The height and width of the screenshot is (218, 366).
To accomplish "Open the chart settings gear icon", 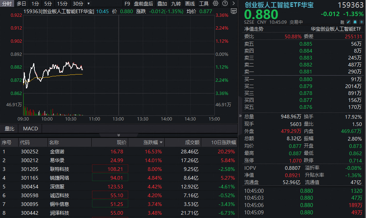I will coord(216,3).
